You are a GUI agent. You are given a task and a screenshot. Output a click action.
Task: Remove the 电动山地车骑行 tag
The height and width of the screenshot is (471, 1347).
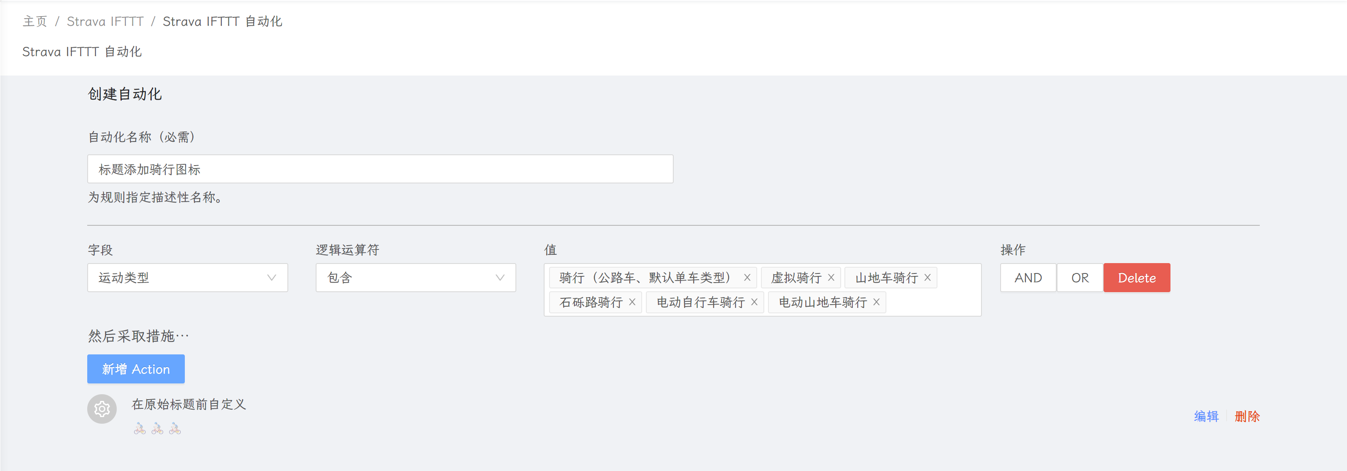pyautogui.click(x=876, y=303)
